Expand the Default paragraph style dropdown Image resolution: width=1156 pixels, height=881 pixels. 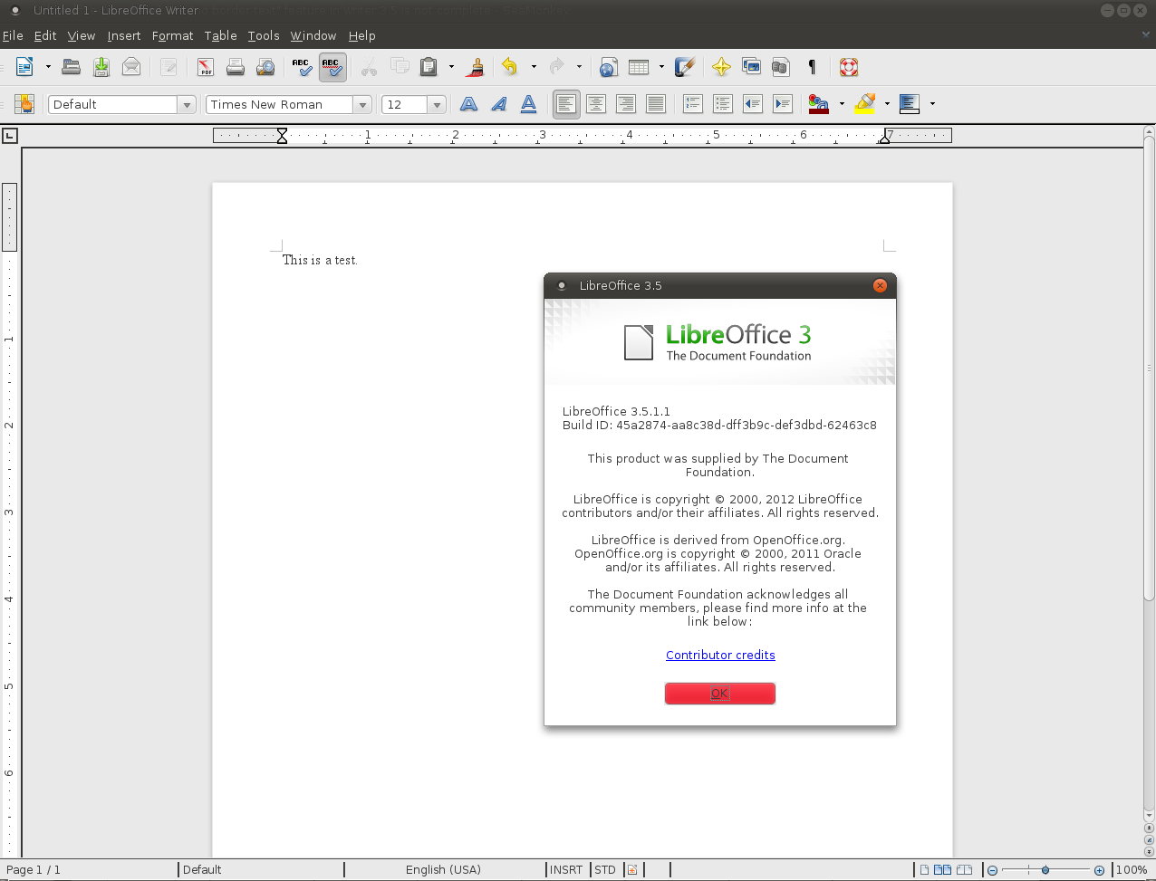pyautogui.click(x=187, y=105)
